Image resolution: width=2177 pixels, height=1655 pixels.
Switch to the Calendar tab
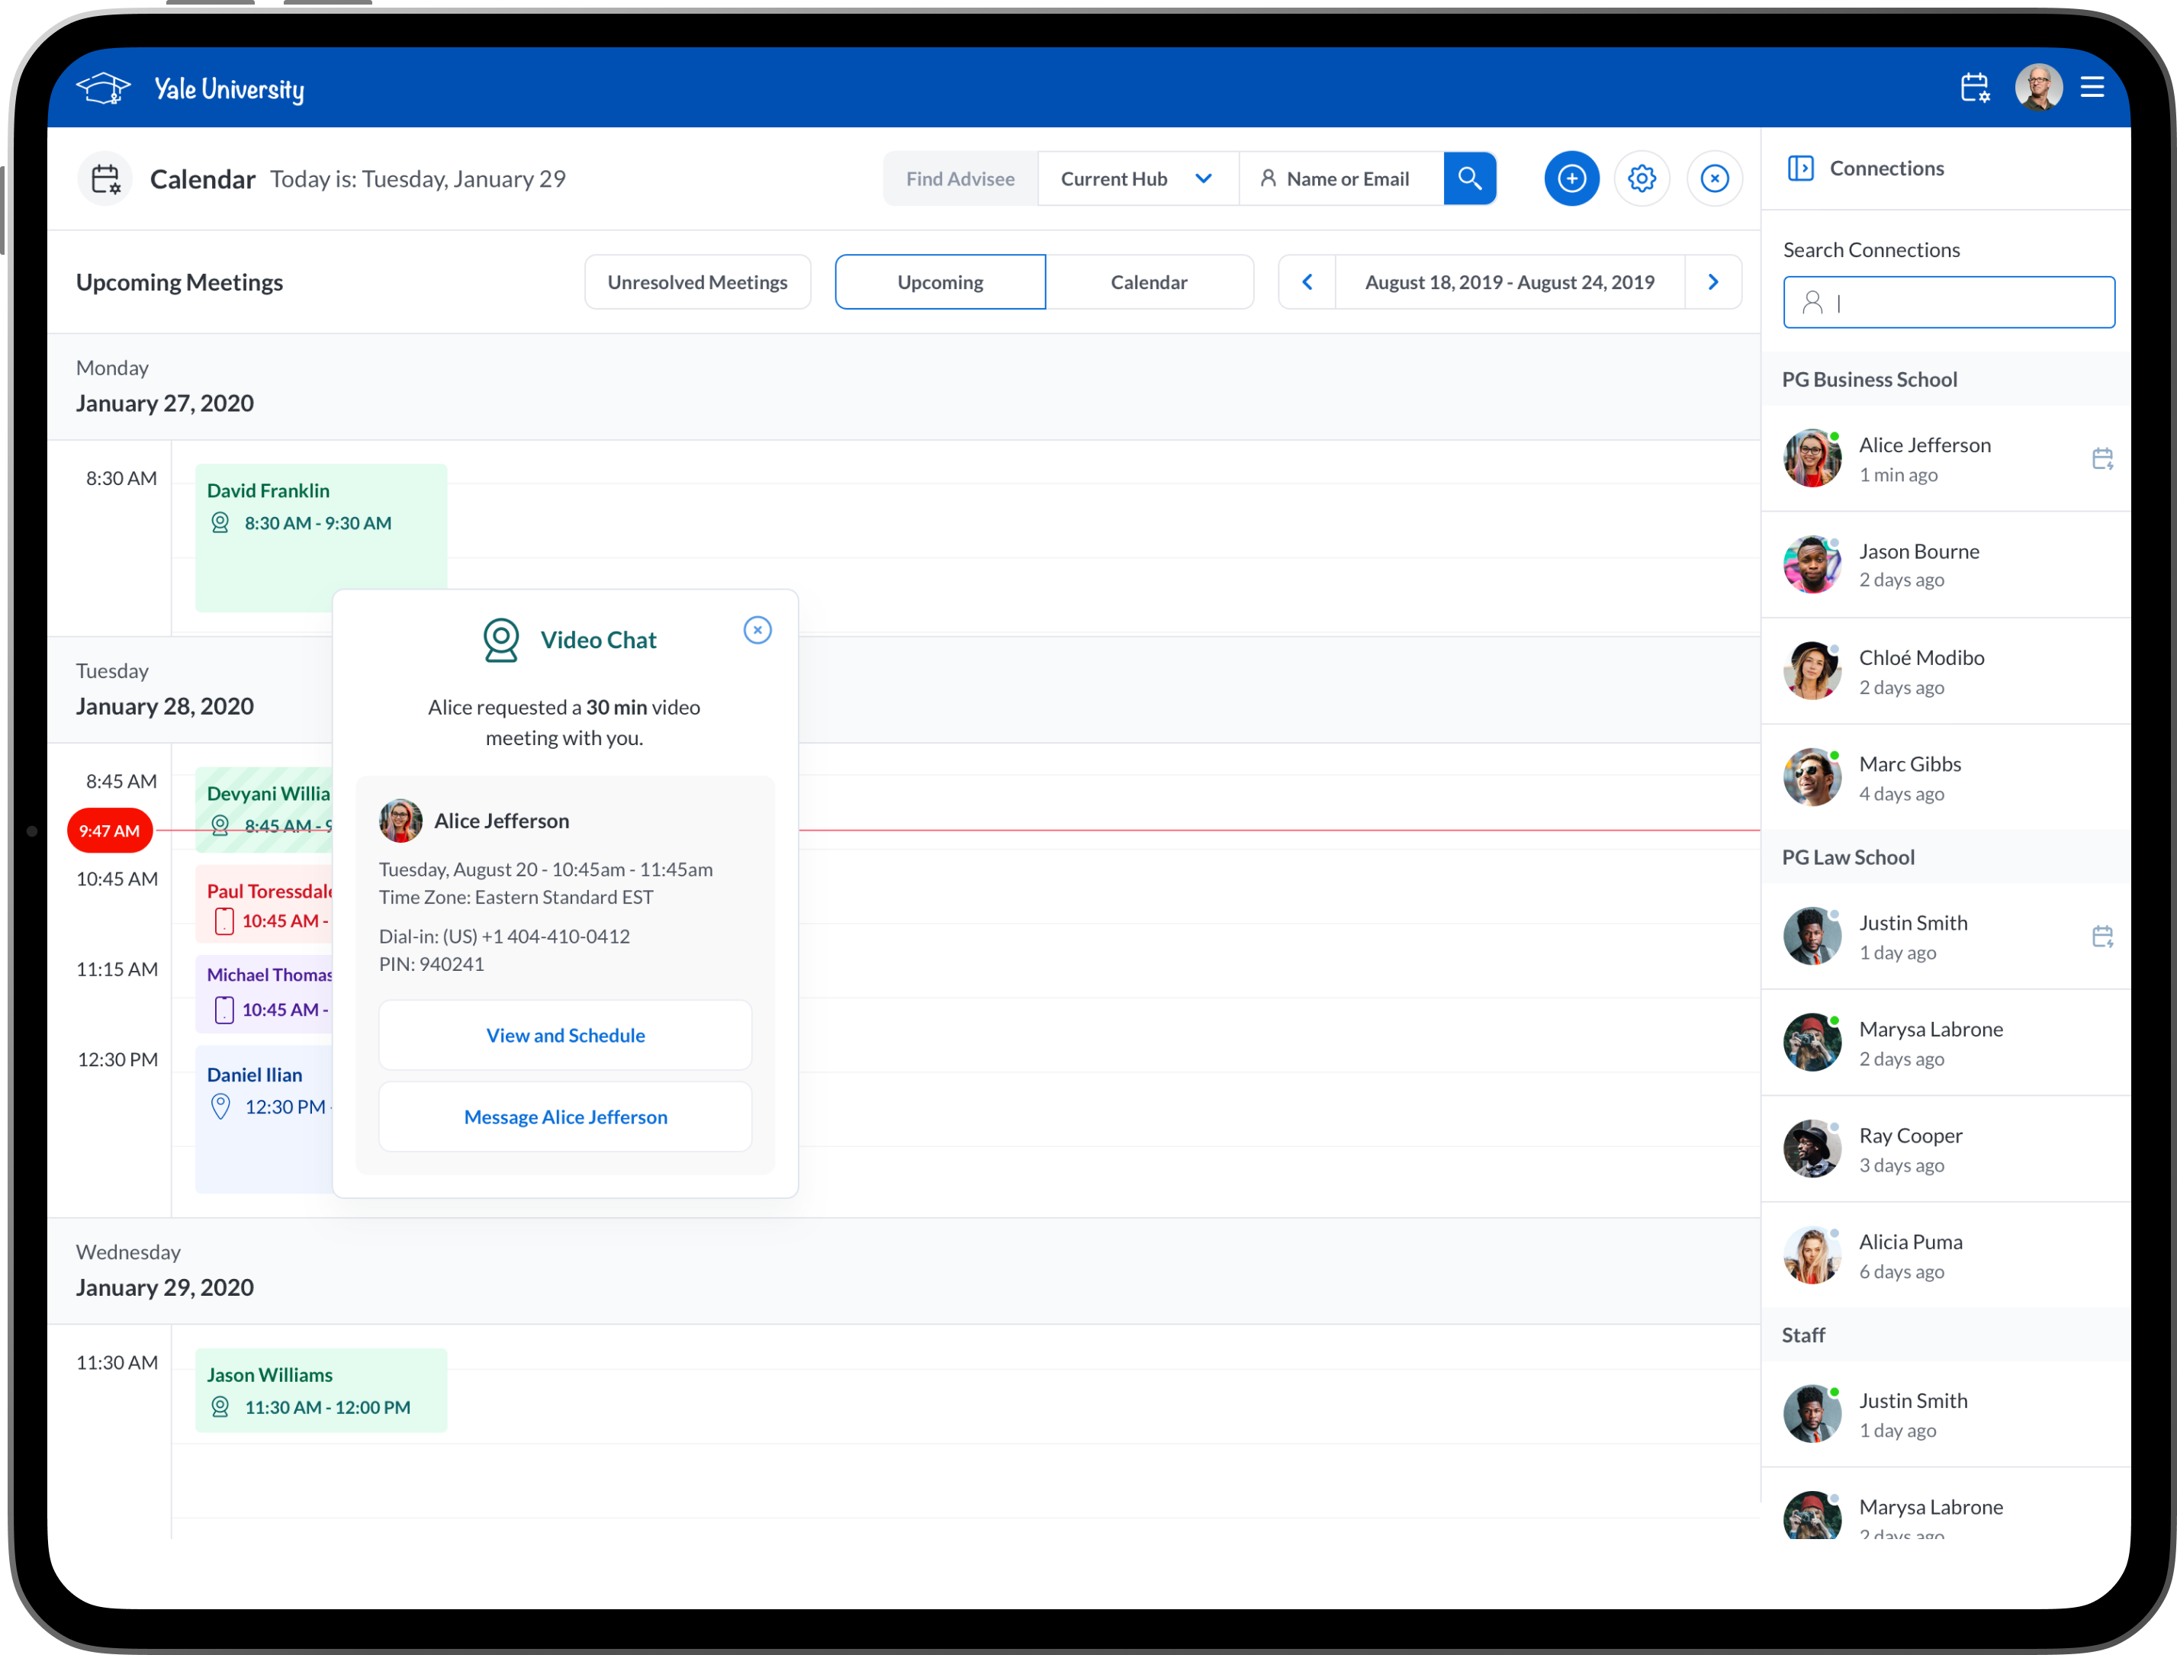(1149, 283)
